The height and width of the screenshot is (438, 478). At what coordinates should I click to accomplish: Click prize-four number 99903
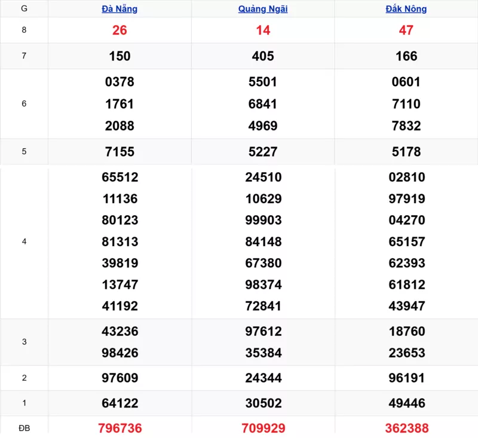[x=263, y=220]
